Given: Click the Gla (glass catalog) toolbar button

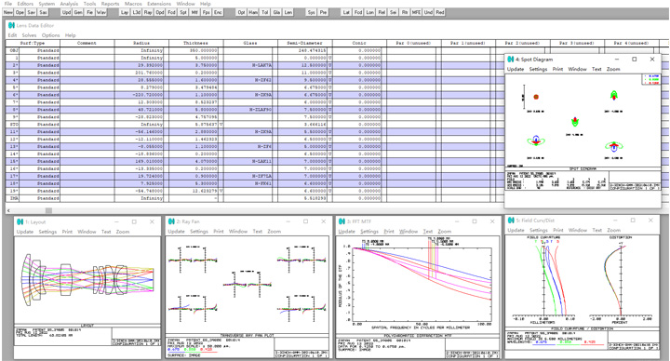Looking at the screenshot, I should 276,12.
